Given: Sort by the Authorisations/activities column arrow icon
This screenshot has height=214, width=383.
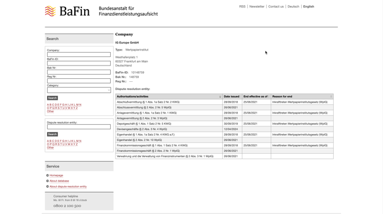Looking at the screenshot, I should (x=220, y=97).
